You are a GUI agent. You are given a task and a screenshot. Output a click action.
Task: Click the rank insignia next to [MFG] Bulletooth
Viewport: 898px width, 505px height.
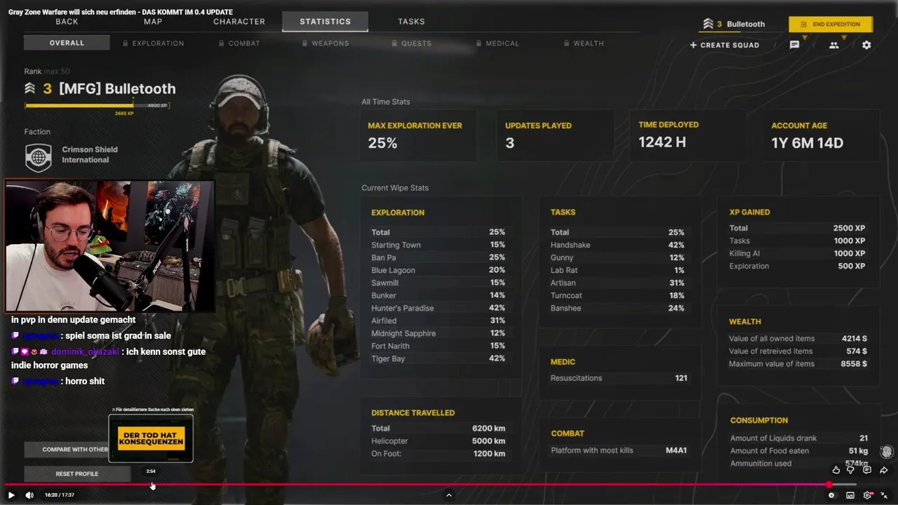click(x=30, y=88)
